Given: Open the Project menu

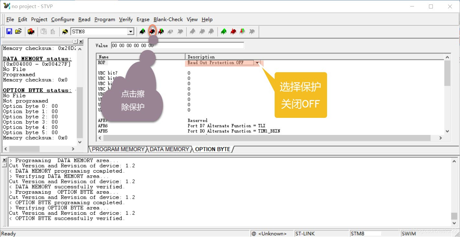Looking at the screenshot, I should click(x=39, y=19).
